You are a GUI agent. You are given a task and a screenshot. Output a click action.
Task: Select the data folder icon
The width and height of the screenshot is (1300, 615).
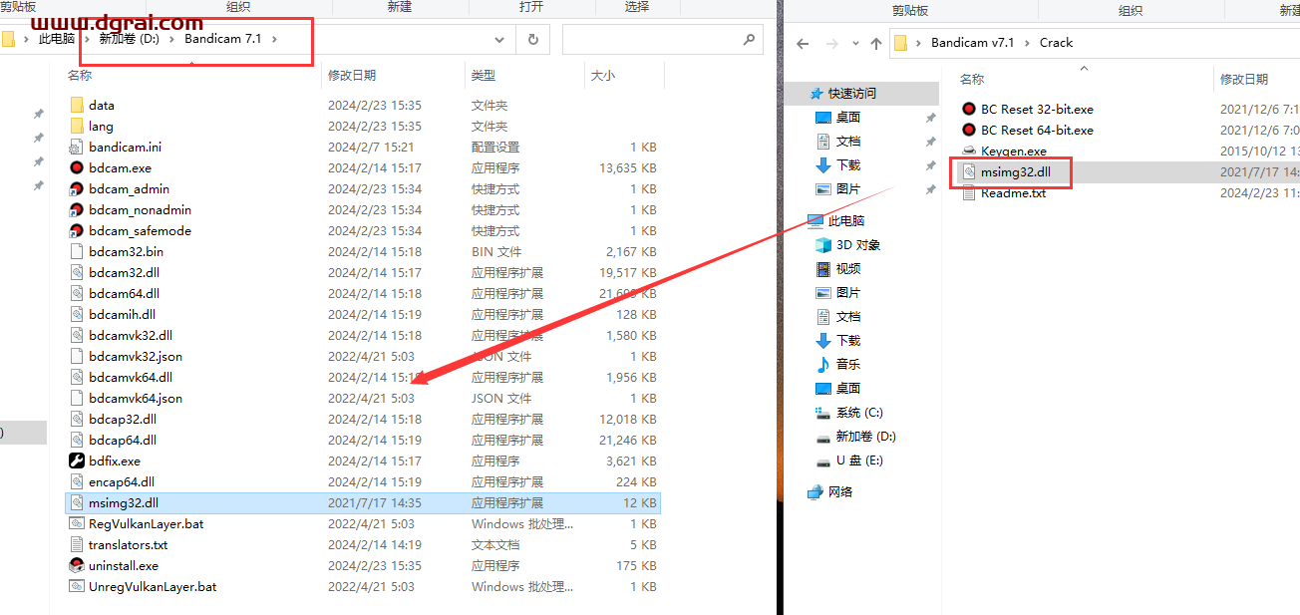coord(77,105)
